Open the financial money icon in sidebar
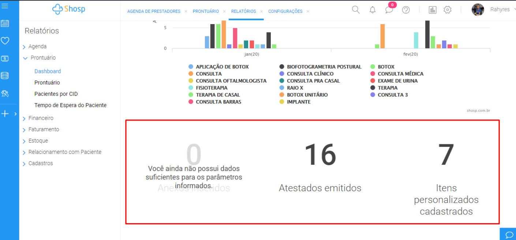The width and height of the screenshot is (516, 240). pyautogui.click(x=5, y=58)
